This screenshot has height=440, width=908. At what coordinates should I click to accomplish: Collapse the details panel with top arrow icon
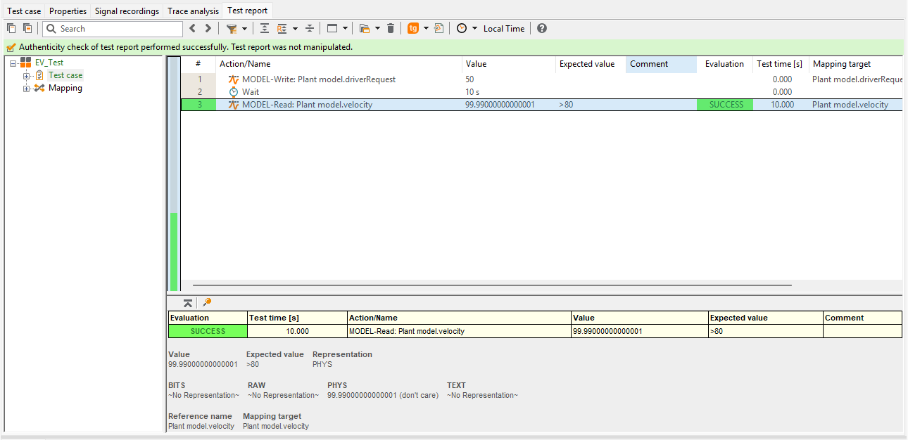pyautogui.click(x=188, y=303)
